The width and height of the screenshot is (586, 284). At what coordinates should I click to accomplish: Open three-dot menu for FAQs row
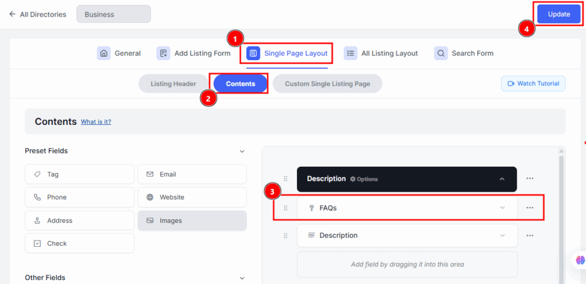click(x=530, y=208)
